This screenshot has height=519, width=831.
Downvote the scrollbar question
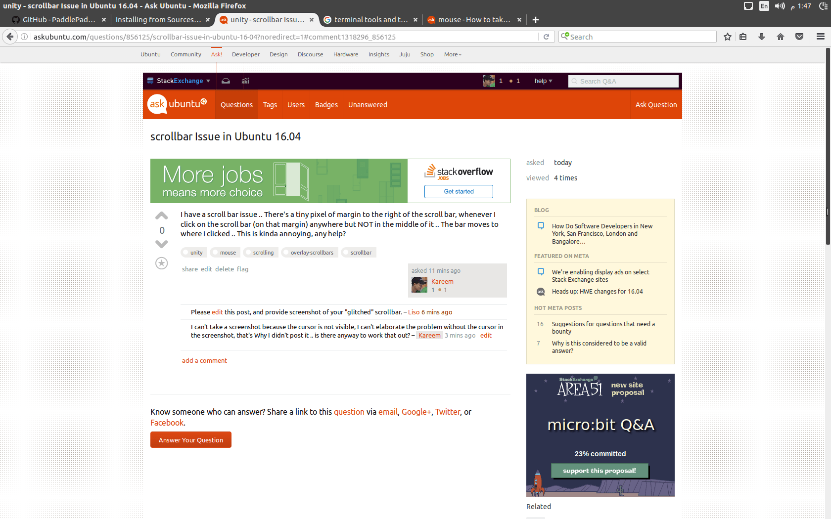click(x=161, y=244)
